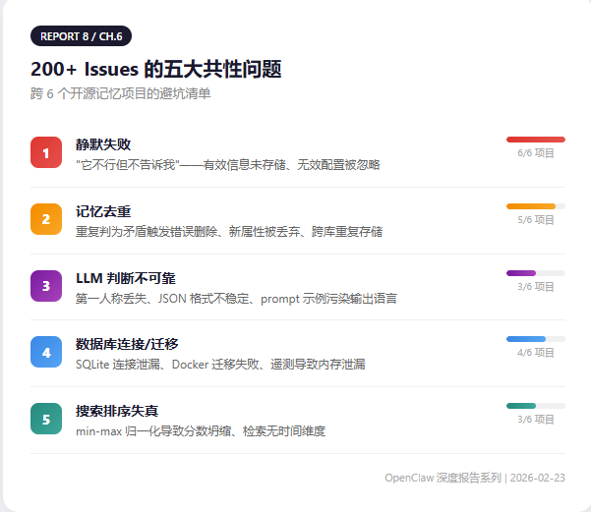Click the 6/6 项目 count label

click(536, 153)
